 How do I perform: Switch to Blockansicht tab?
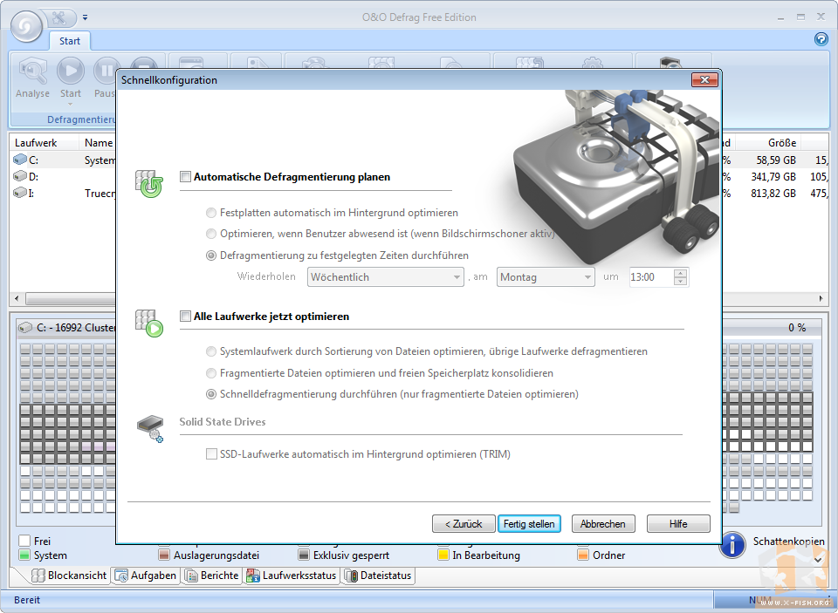pyautogui.click(x=70, y=576)
